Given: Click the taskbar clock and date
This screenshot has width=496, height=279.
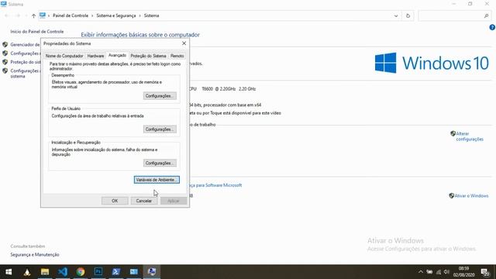Looking at the screenshot, I should [463, 272].
